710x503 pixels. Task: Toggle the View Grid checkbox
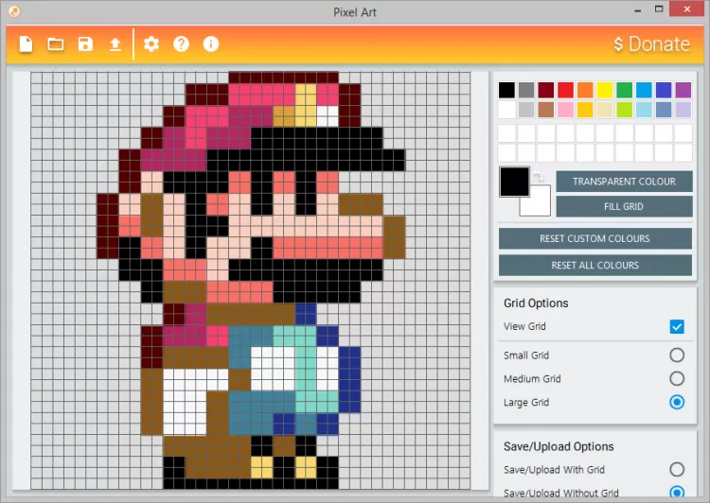[677, 326]
